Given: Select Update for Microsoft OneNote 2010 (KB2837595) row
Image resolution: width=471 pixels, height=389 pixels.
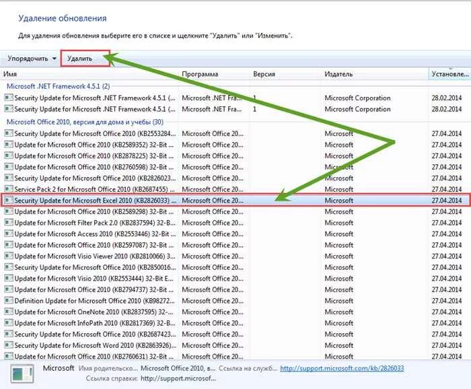Looking at the screenshot, I should point(235,312).
